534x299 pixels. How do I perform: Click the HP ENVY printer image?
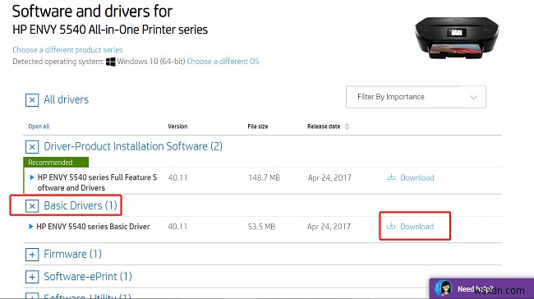coord(457,39)
